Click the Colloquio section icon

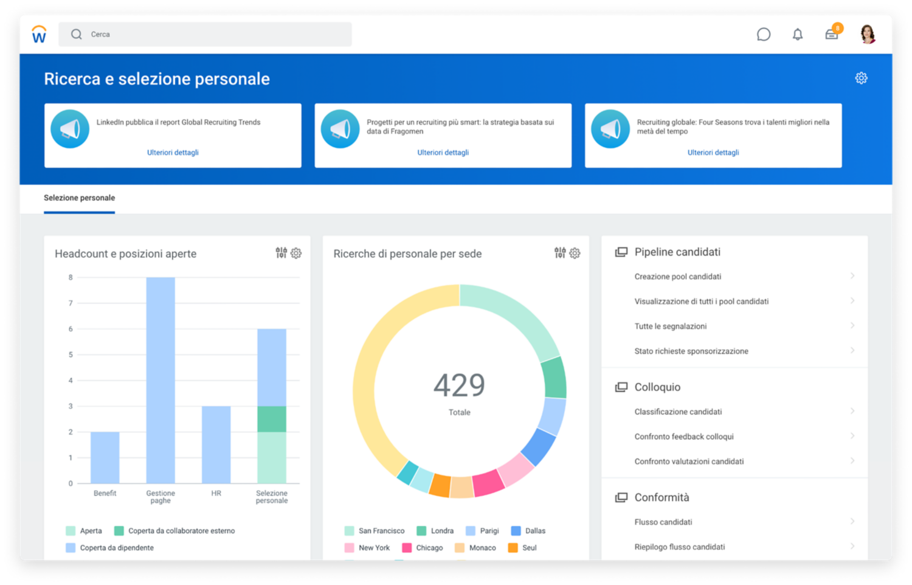pos(621,387)
